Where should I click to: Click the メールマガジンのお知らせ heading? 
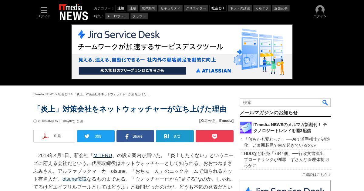pos(269,112)
